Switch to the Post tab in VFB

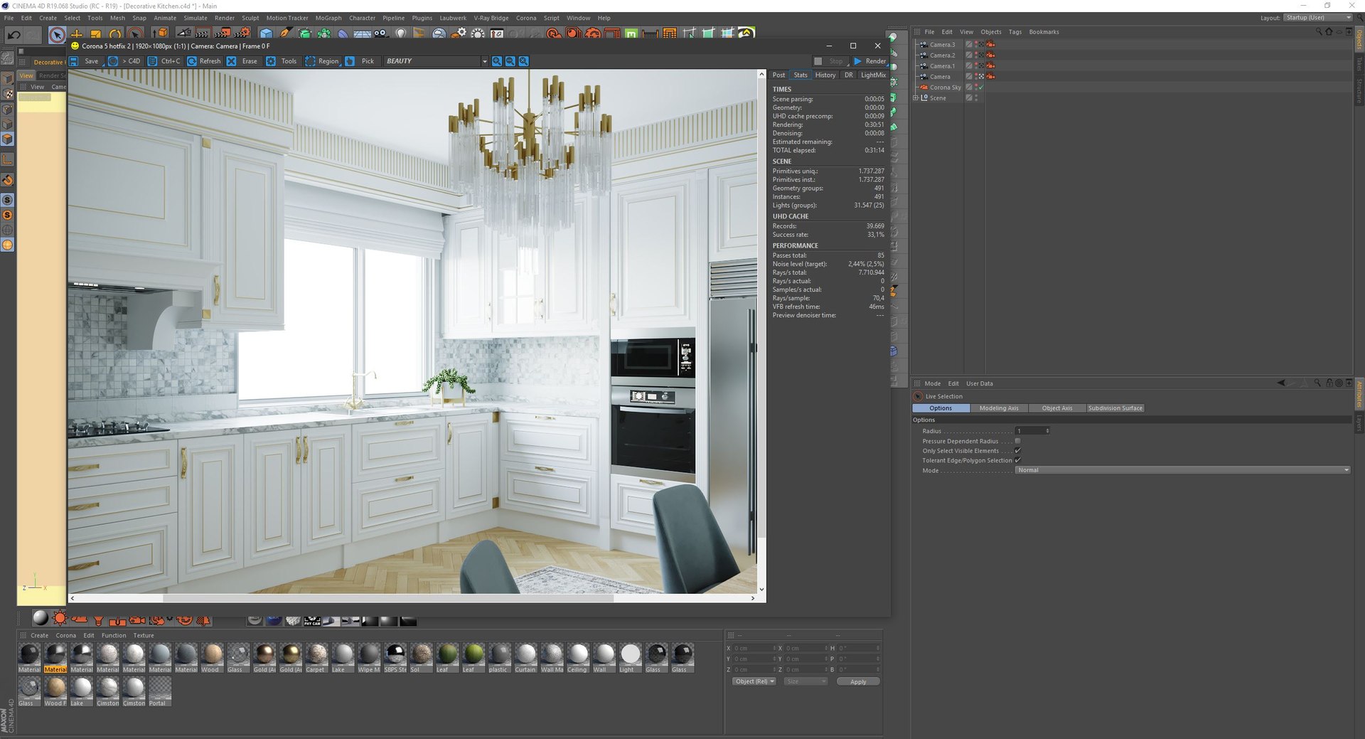(x=778, y=75)
